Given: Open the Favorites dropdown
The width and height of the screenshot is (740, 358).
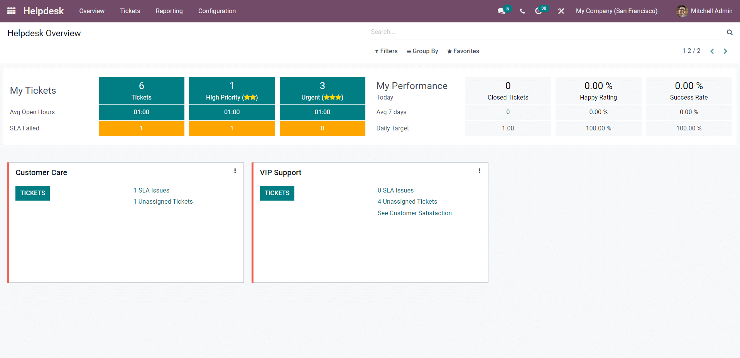Looking at the screenshot, I should click(x=463, y=51).
